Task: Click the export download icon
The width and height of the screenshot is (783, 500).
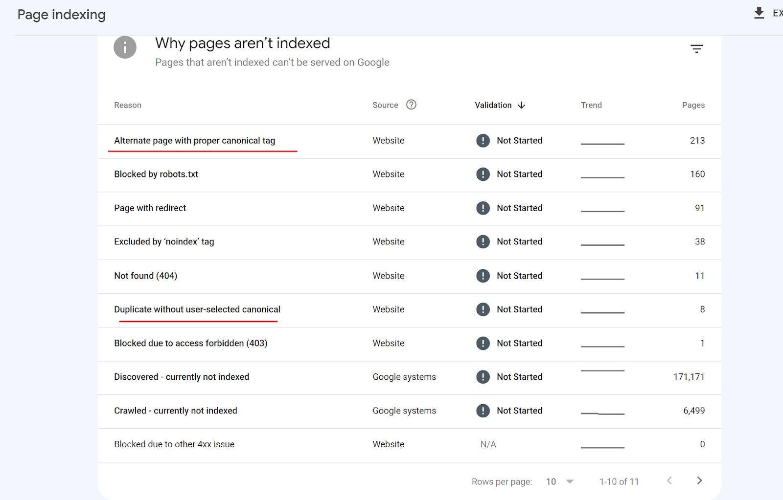Action: pyautogui.click(x=759, y=13)
